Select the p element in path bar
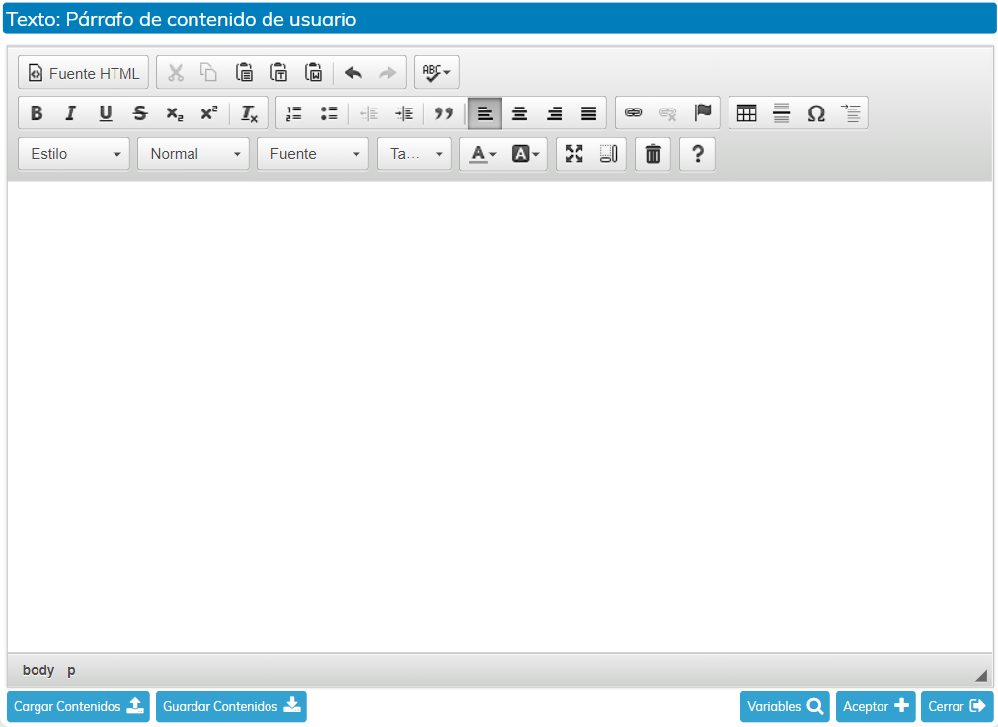This screenshot has height=727, width=998. tap(71, 670)
